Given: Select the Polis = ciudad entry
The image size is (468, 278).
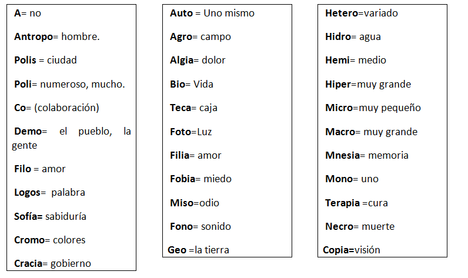Looking at the screenshot, I should [45, 60].
